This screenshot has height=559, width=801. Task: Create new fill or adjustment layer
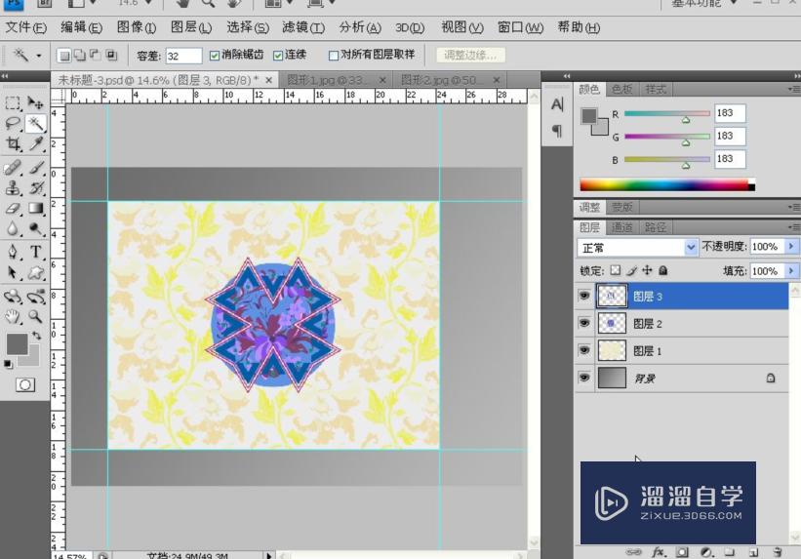(706, 552)
